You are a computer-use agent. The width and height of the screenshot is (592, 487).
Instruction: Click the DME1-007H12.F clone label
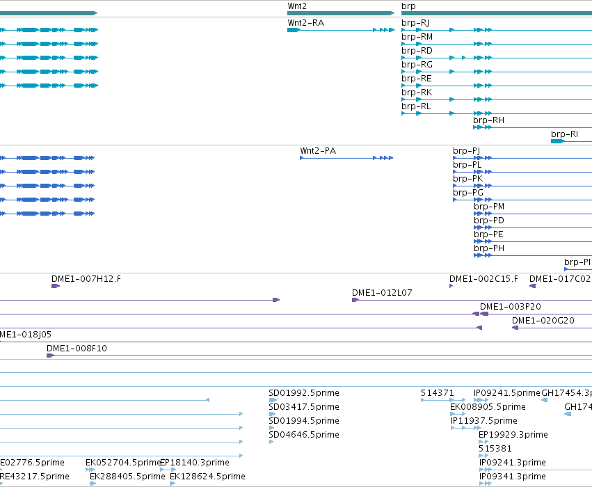click(x=86, y=279)
